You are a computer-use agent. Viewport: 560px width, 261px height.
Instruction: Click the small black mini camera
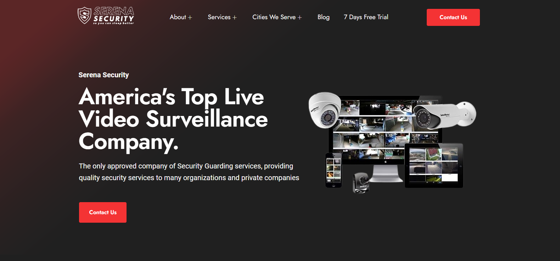coord(361,183)
